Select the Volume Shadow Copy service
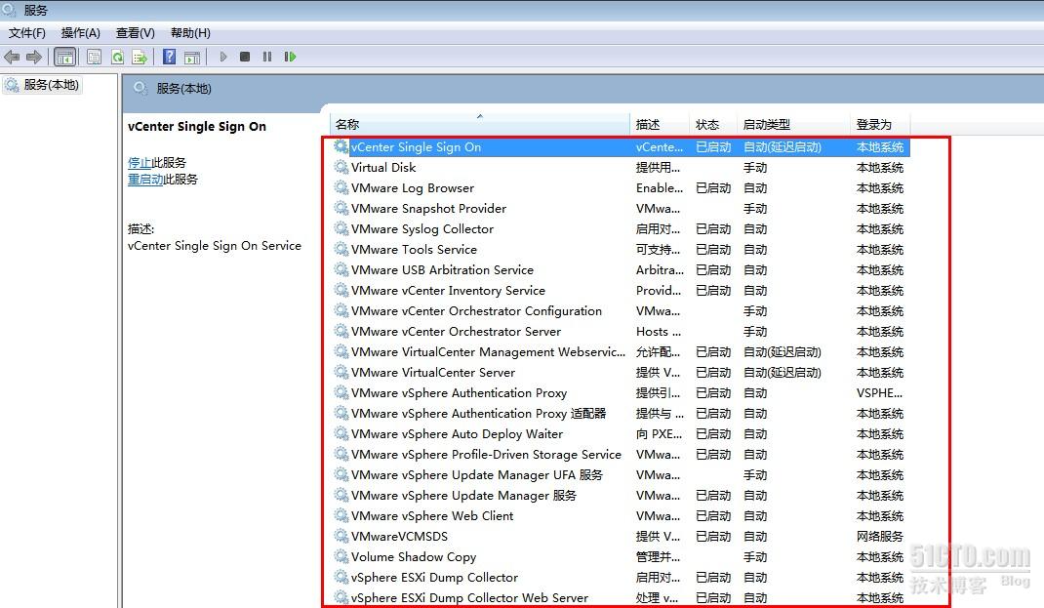Image resolution: width=1044 pixels, height=608 pixels. point(621,557)
